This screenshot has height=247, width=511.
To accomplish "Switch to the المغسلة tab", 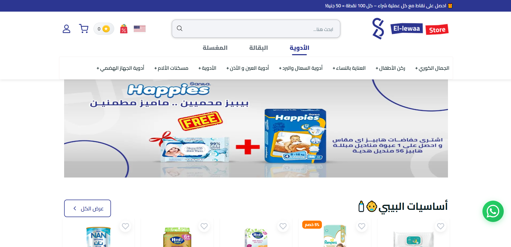I will tap(215, 48).
